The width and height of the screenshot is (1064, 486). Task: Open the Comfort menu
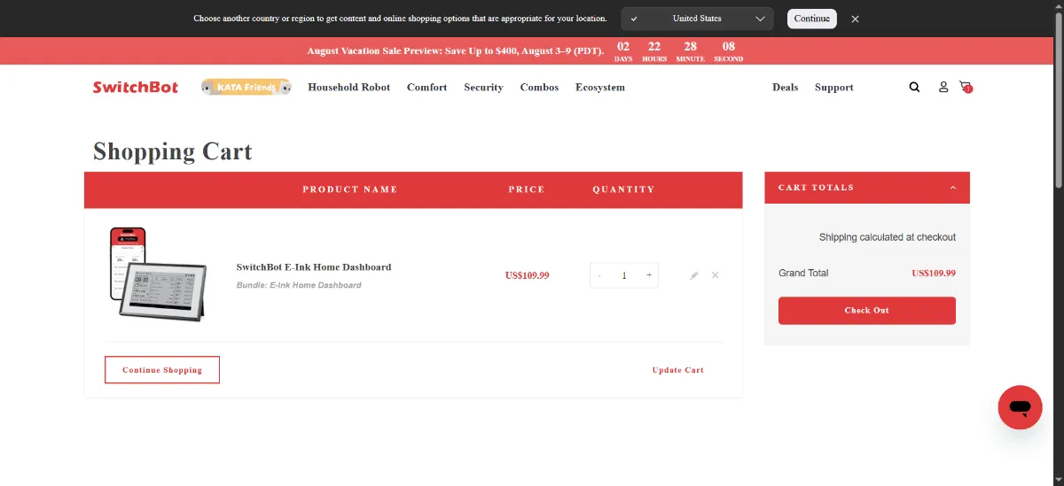coord(427,87)
